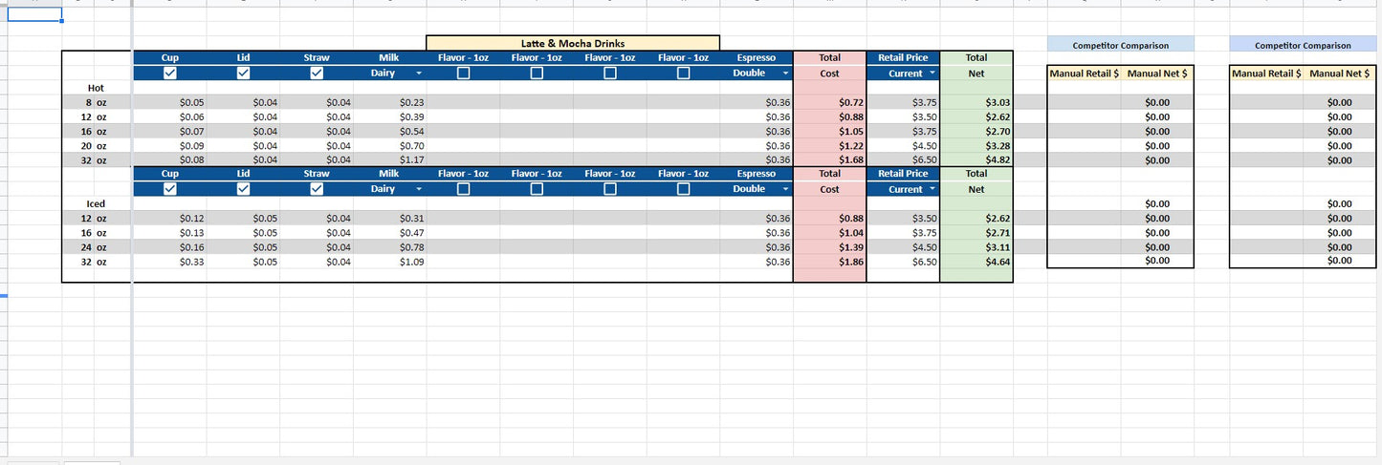Select the $6.50 retail price for Iced 32 oz
Viewport: 1382px width, 465px height.
pos(903,262)
